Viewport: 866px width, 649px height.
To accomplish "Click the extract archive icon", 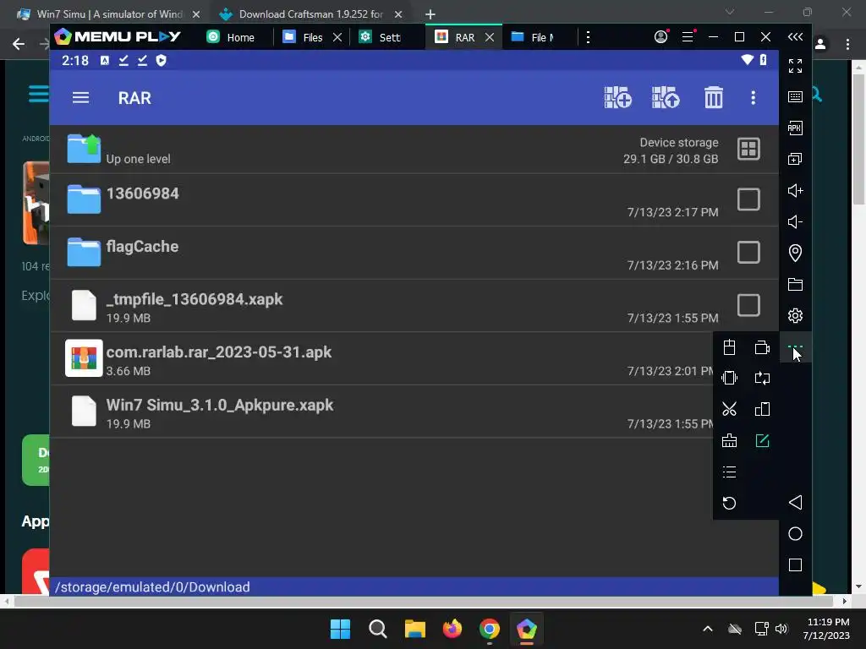I will click(666, 98).
